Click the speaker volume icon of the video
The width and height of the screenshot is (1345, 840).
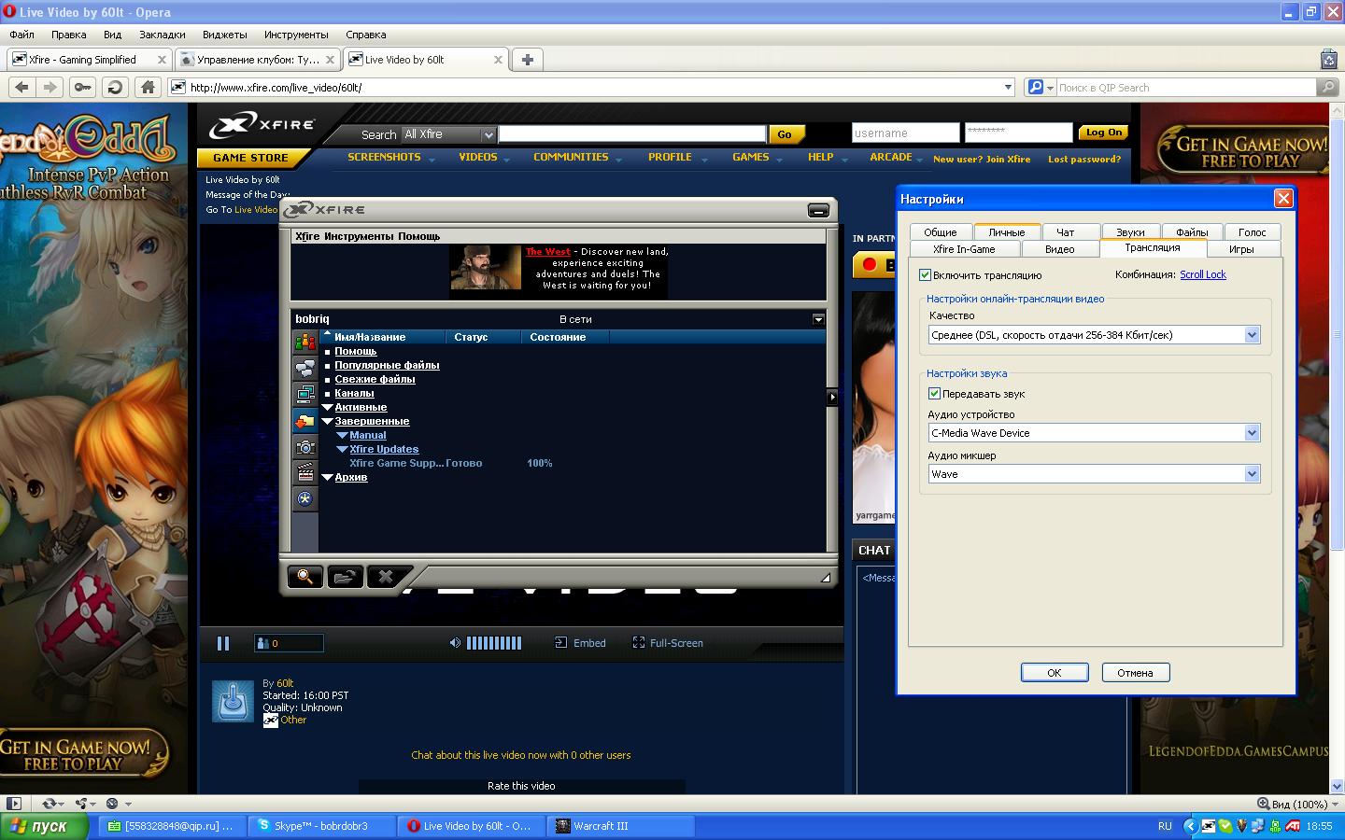pos(455,643)
